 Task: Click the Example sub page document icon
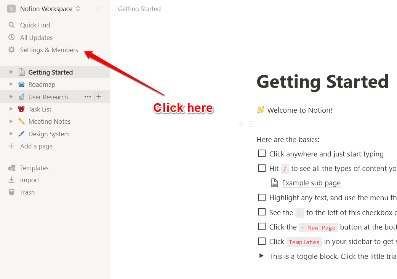[275, 183]
